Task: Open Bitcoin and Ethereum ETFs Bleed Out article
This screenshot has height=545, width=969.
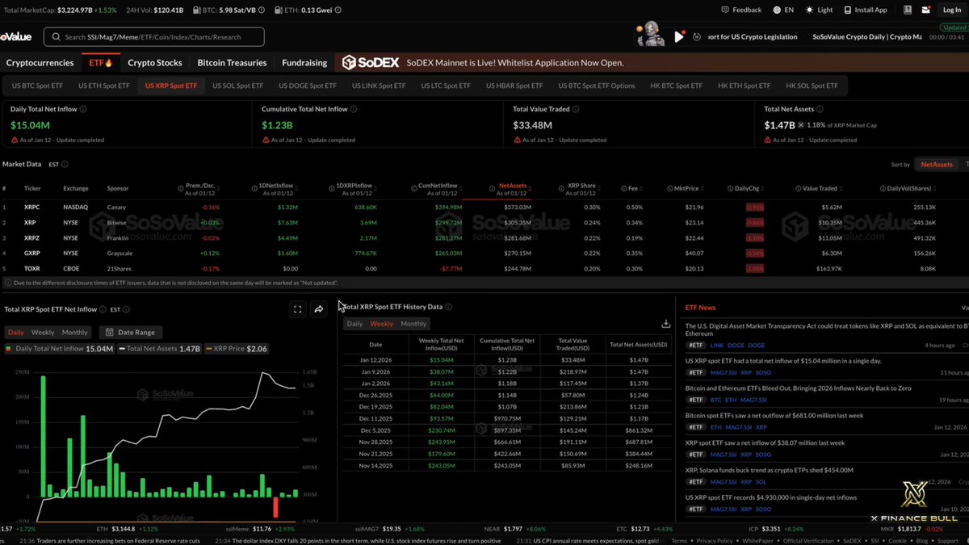Action: (x=798, y=388)
